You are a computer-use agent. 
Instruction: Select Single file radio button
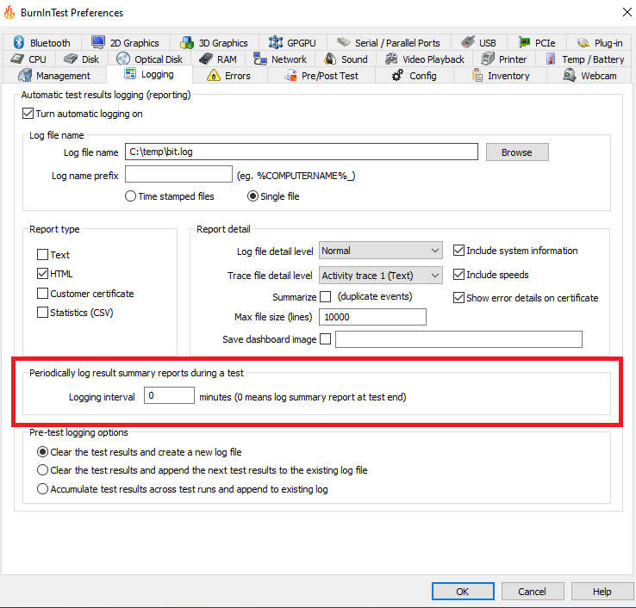[253, 196]
